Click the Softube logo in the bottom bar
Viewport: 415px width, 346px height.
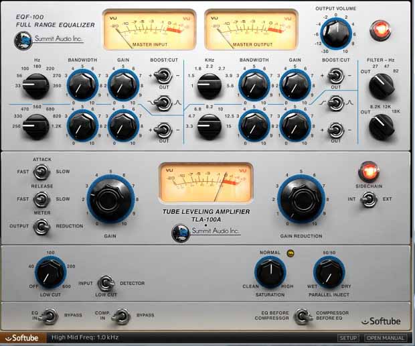point(23,338)
